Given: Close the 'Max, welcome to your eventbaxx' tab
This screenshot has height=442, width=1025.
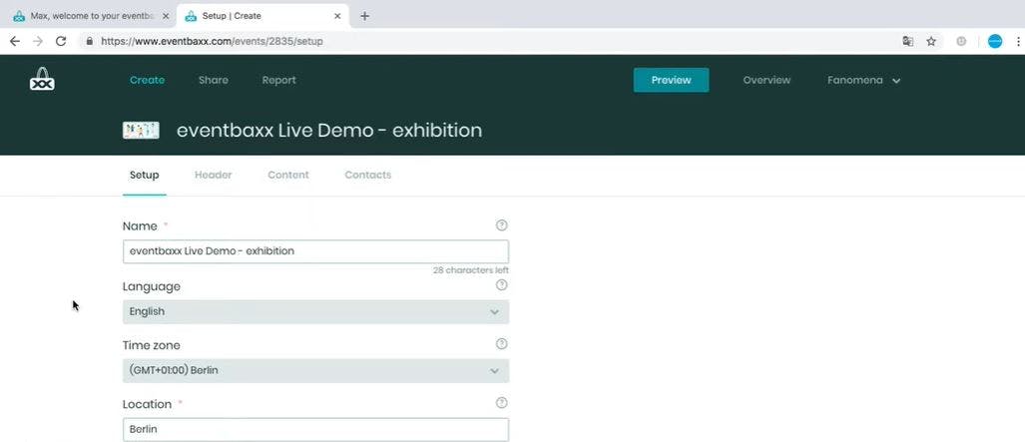Looking at the screenshot, I should point(166,16).
